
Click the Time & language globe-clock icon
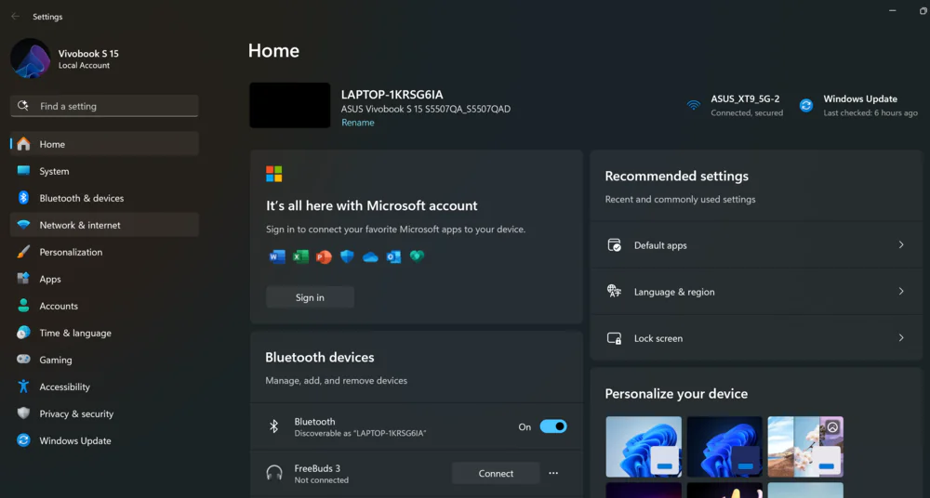[x=24, y=333]
